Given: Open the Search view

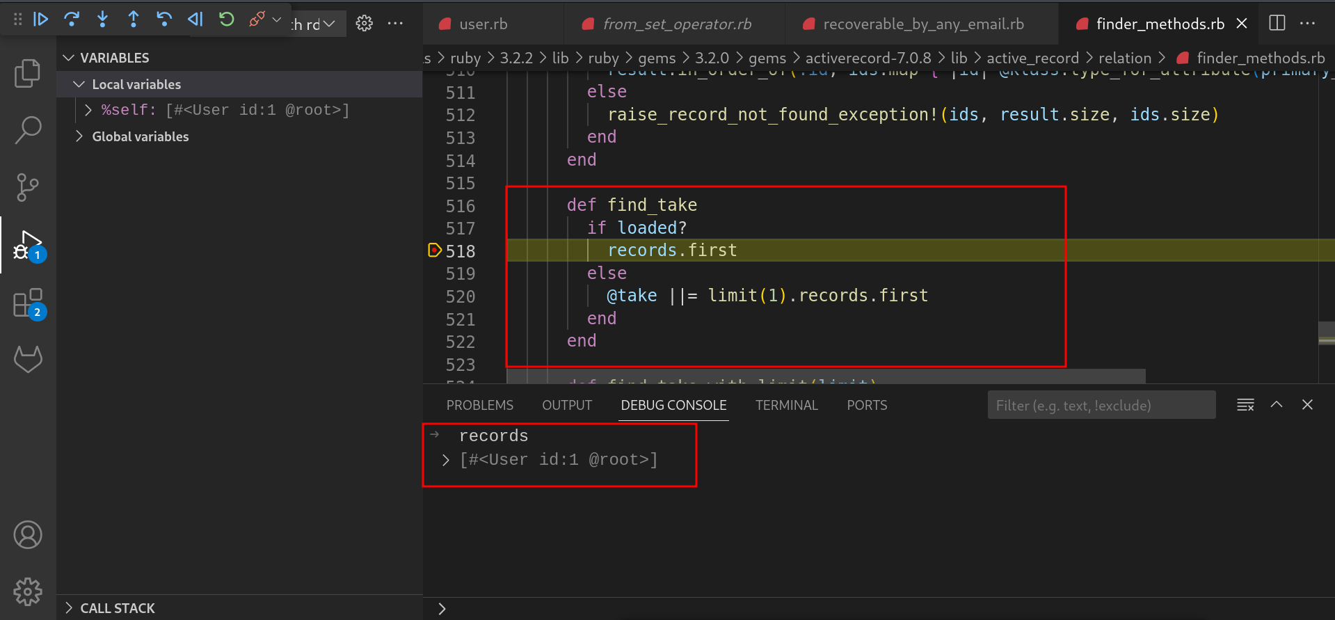Looking at the screenshot, I should pos(28,129).
